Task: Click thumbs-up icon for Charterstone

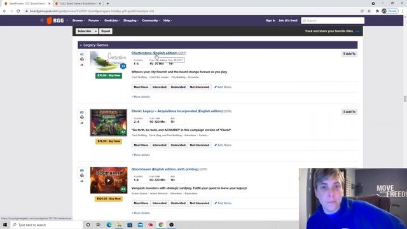Action: [x=82, y=59]
